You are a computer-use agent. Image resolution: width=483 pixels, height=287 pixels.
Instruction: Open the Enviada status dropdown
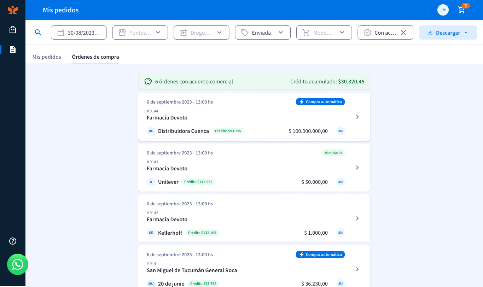[x=263, y=33]
